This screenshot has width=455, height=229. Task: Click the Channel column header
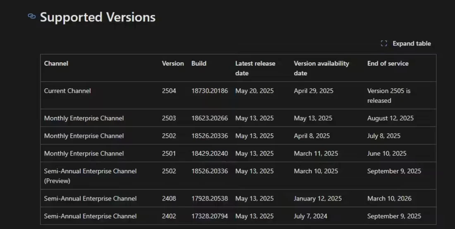tap(56, 64)
